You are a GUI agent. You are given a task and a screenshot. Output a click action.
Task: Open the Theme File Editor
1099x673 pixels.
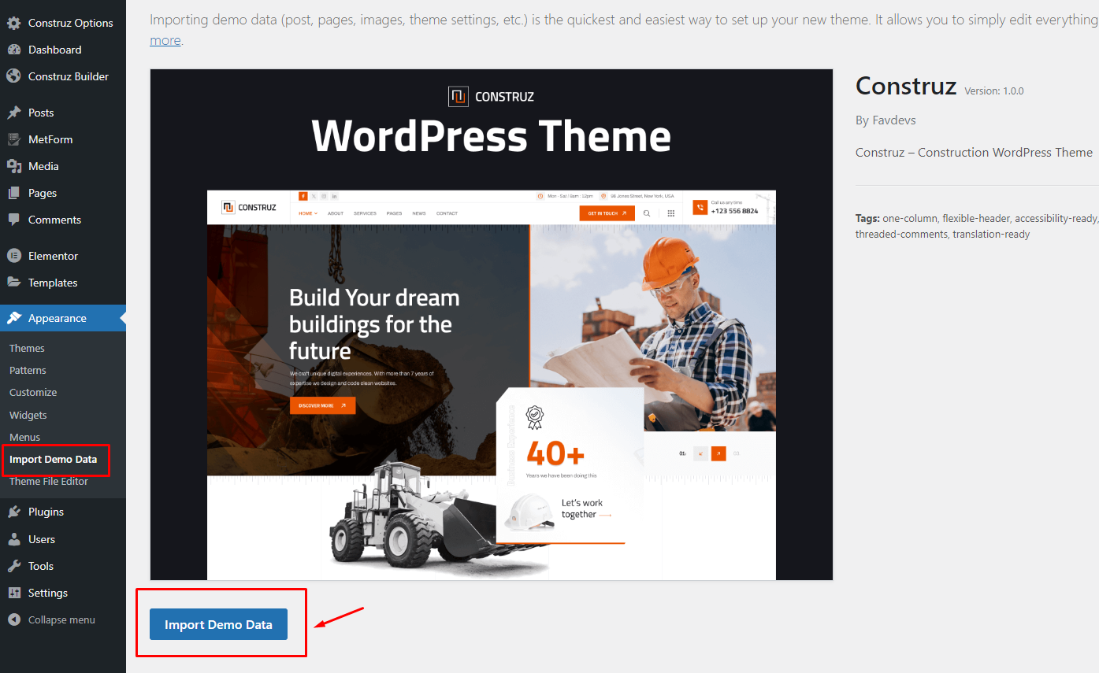pyautogui.click(x=49, y=481)
